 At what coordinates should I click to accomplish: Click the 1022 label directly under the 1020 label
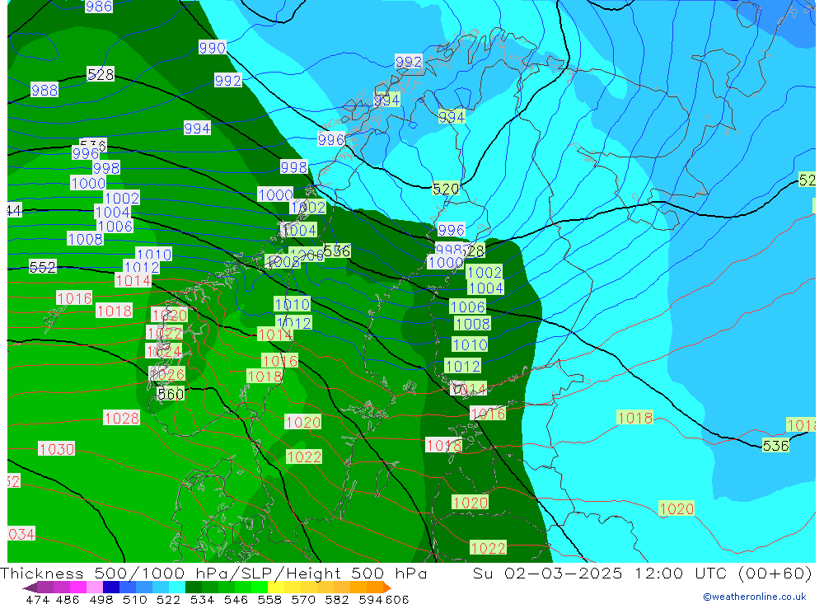coord(304,457)
